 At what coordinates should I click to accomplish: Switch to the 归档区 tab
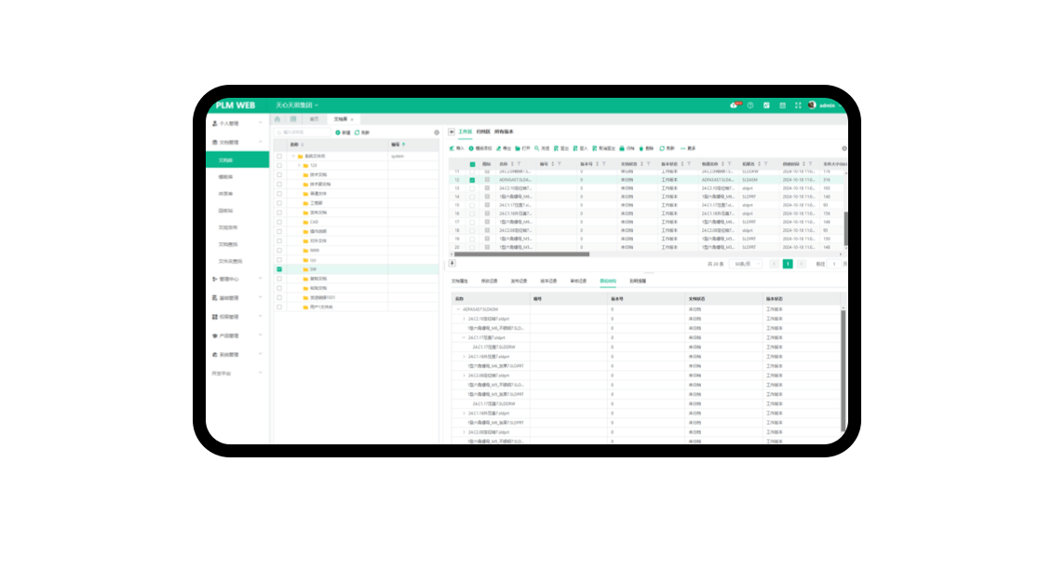pos(483,132)
